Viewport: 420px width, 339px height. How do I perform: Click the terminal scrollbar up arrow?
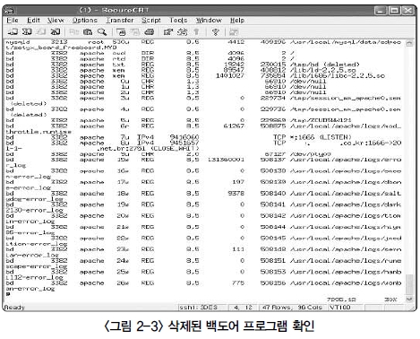(409, 43)
